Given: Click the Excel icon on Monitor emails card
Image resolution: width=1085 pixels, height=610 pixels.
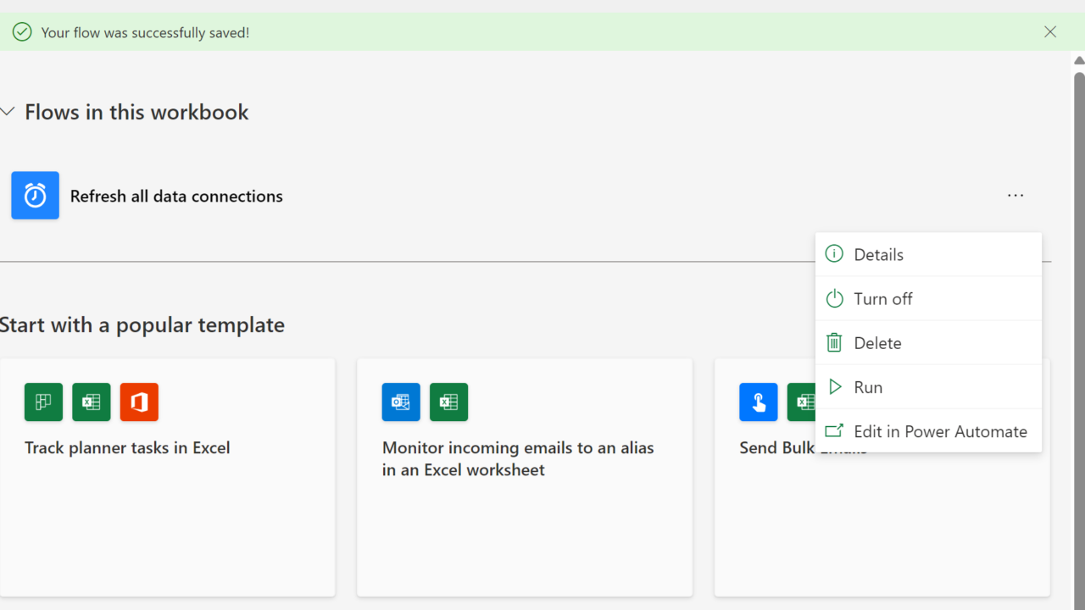Looking at the screenshot, I should [x=448, y=402].
